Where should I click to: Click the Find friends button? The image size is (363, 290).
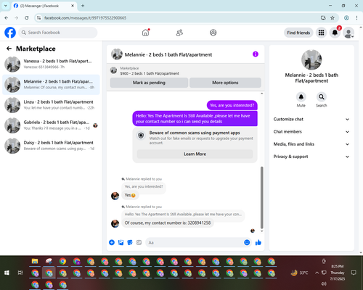(x=298, y=33)
